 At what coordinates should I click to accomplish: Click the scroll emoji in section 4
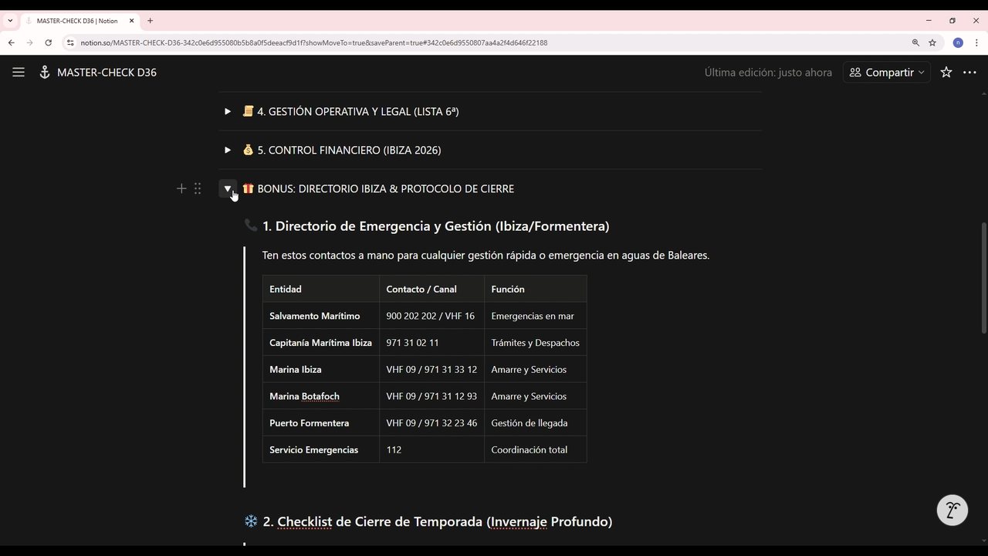[248, 111]
